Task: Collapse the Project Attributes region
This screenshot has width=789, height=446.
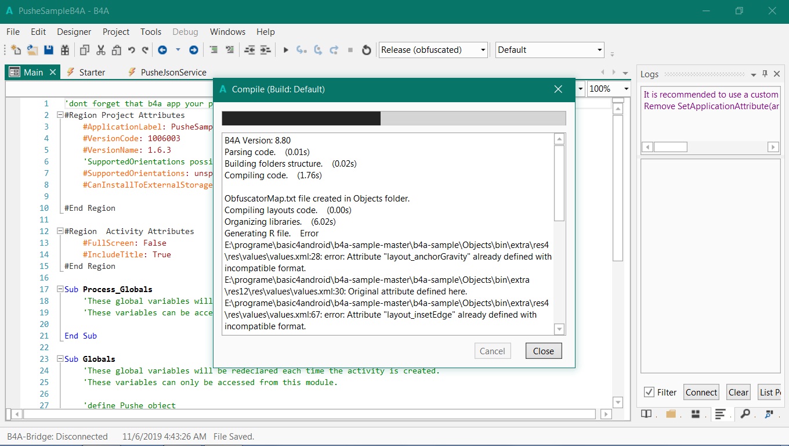Action: point(60,115)
